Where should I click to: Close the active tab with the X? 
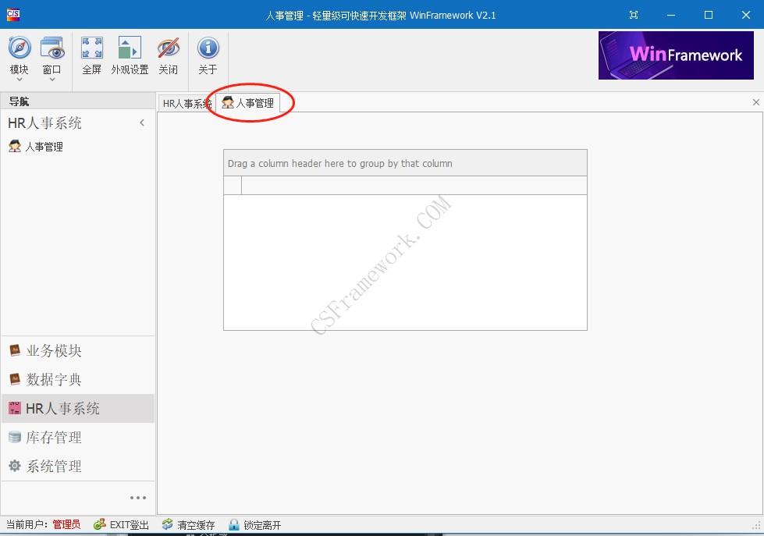click(755, 102)
